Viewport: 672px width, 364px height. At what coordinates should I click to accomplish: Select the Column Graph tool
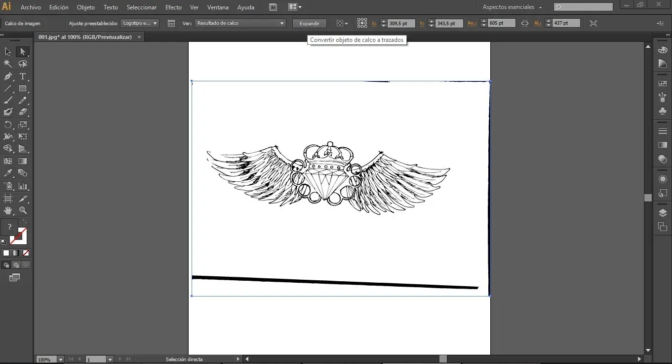coord(23,186)
